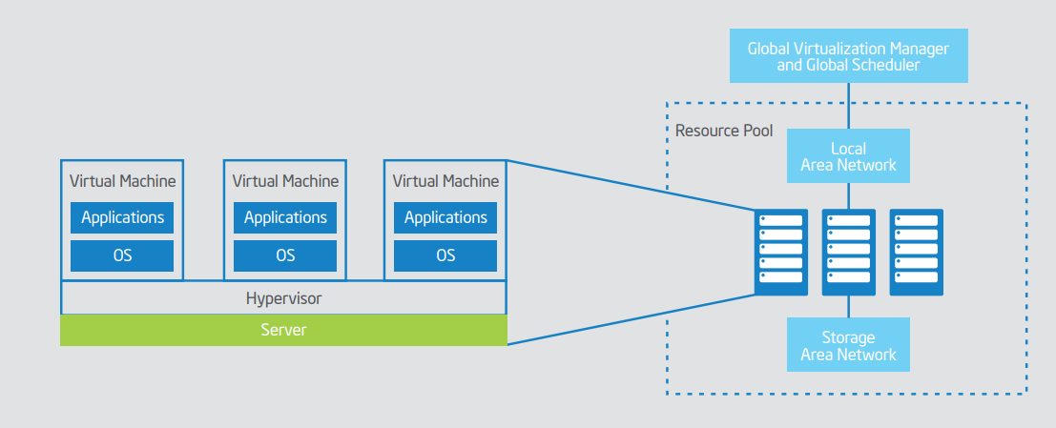Click the leftmost Virtual Machine label
This screenshot has width=1056, height=428.
(122, 181)
